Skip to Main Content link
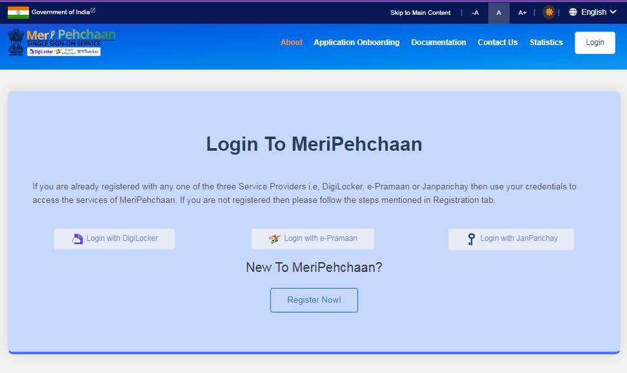 pos(421,13)
